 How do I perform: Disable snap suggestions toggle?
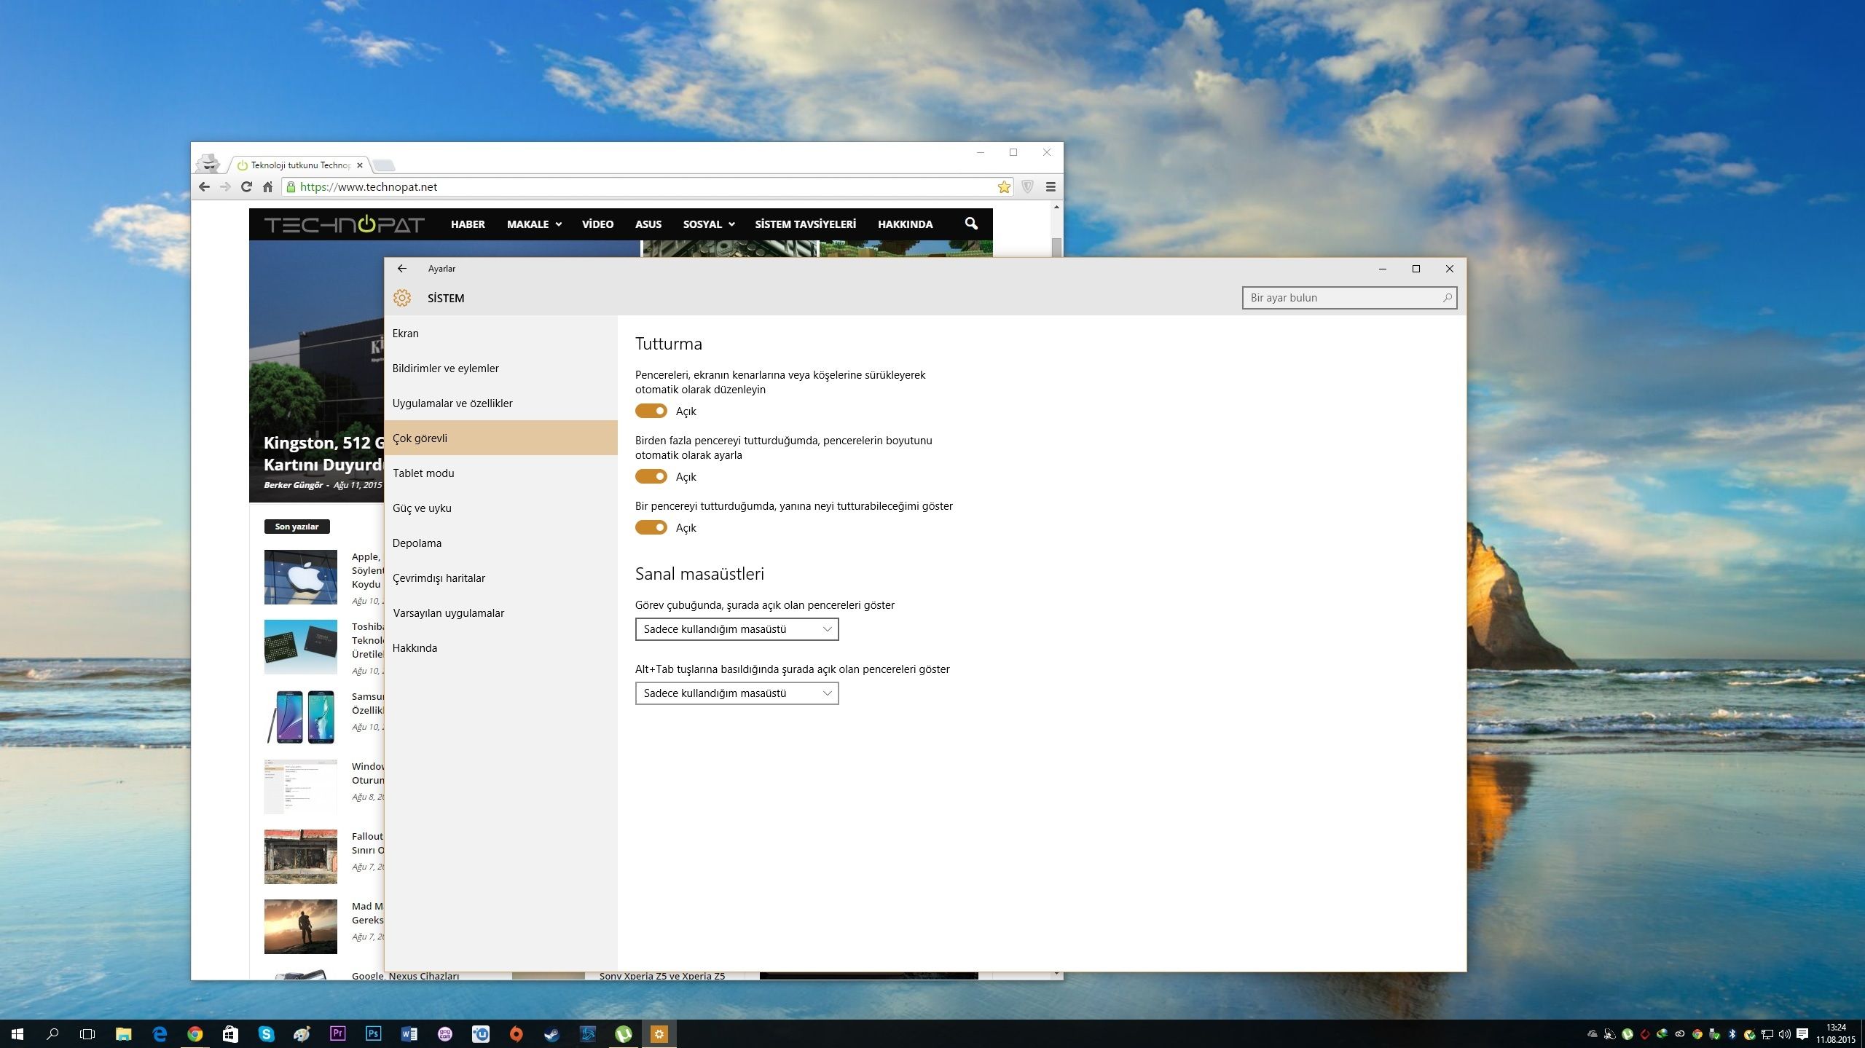coord(651,527)
